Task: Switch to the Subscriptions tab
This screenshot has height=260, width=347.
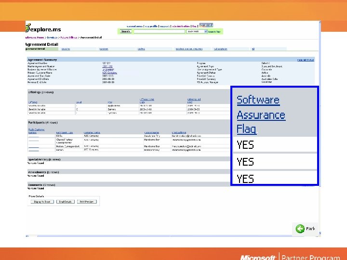Action: pyautogui.click(x=220, y=49)
